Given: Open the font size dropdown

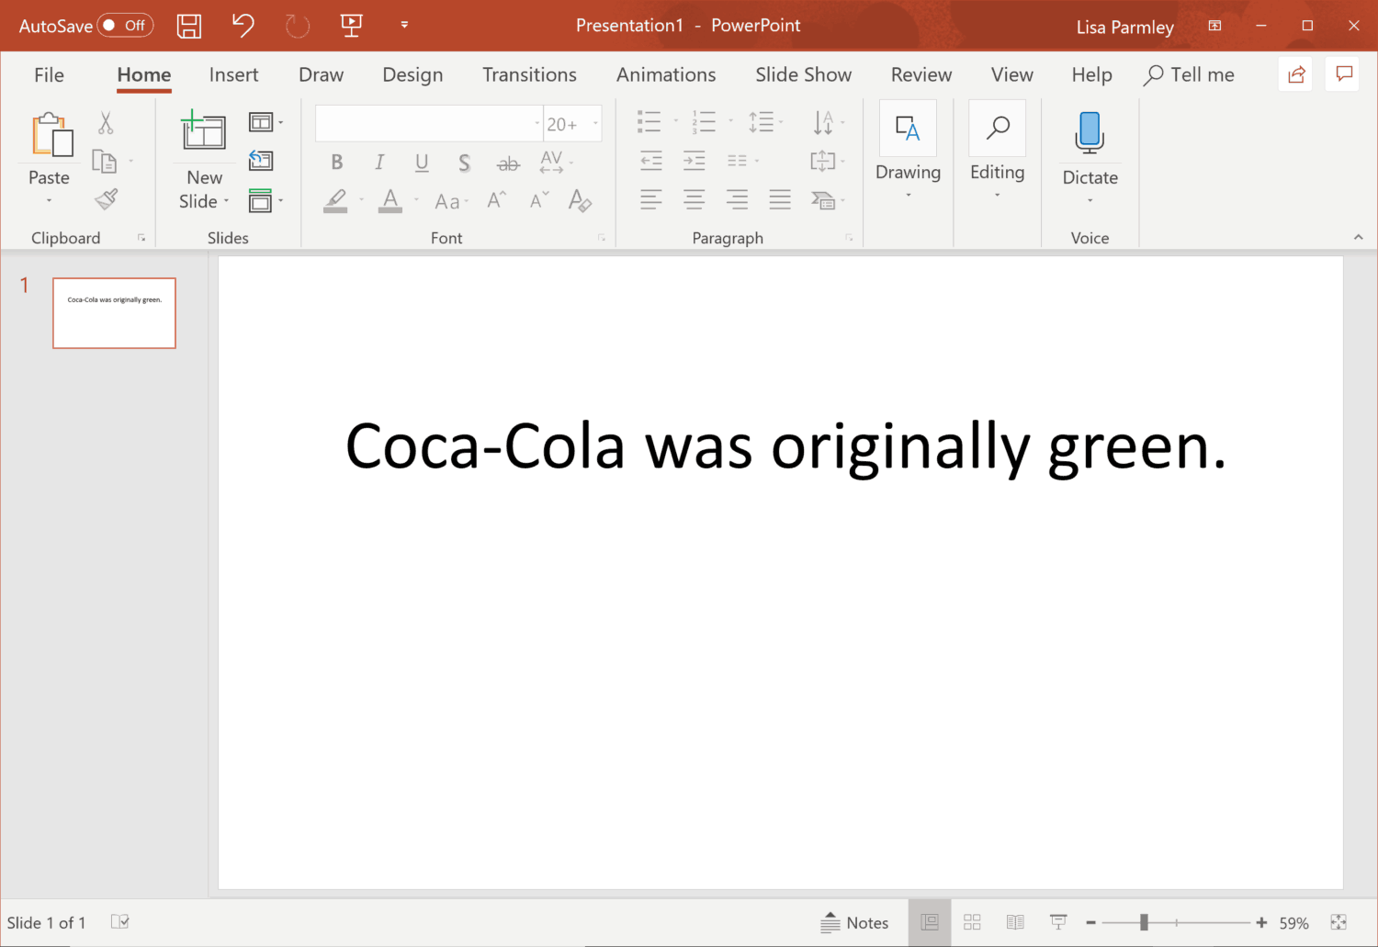Looking at the screenshot, I should 595,124.
